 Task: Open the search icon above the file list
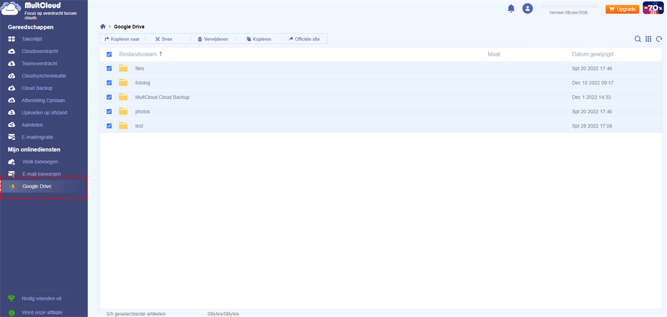pos(638,39)
